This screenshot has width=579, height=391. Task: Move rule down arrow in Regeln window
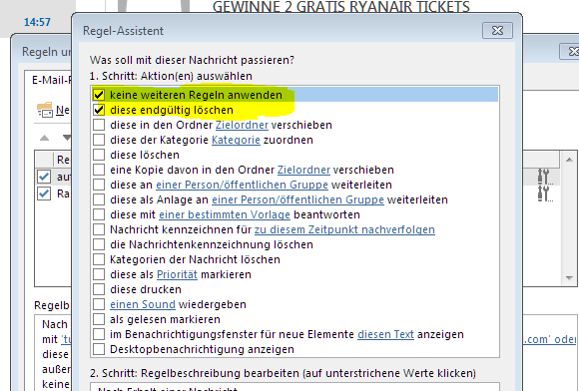[x=67, y=138]
